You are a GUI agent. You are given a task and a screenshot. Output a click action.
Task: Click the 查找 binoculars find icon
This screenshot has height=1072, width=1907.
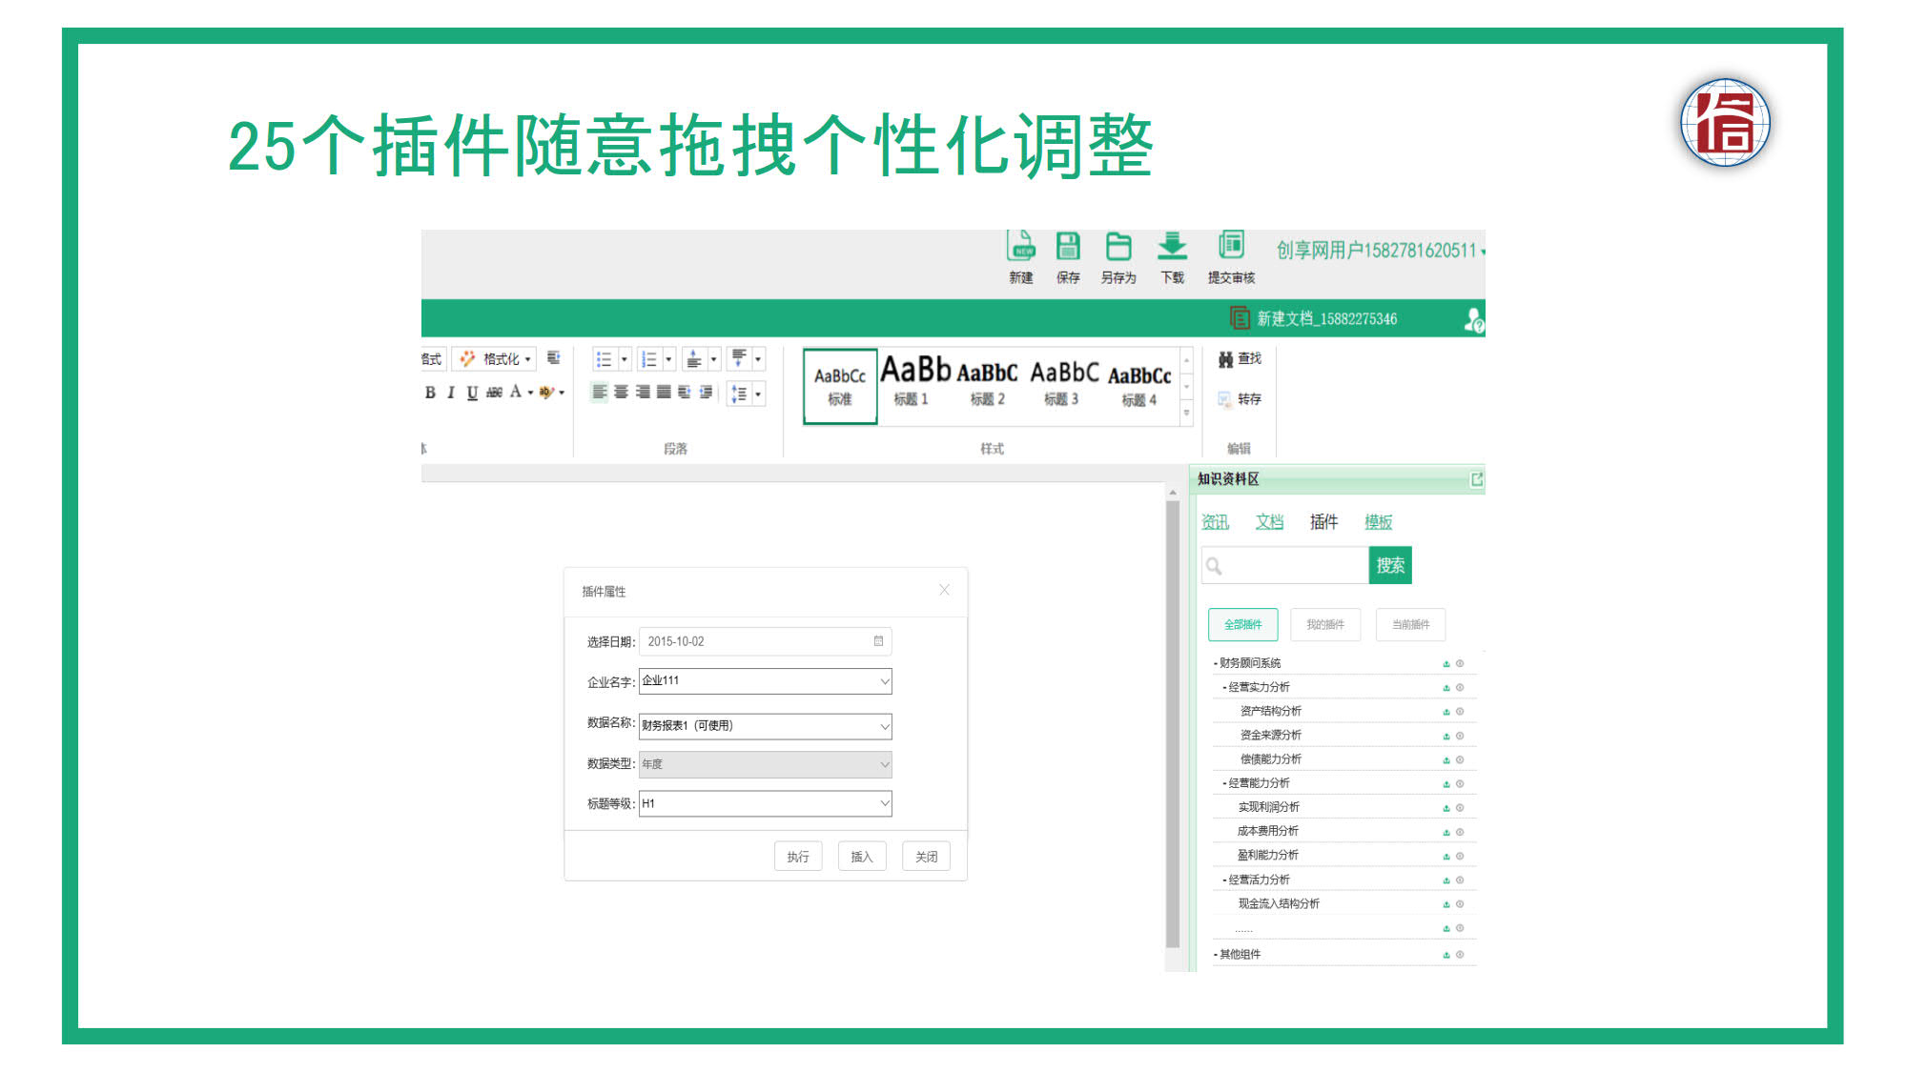pyautogui.click(x=1226, y=359)
